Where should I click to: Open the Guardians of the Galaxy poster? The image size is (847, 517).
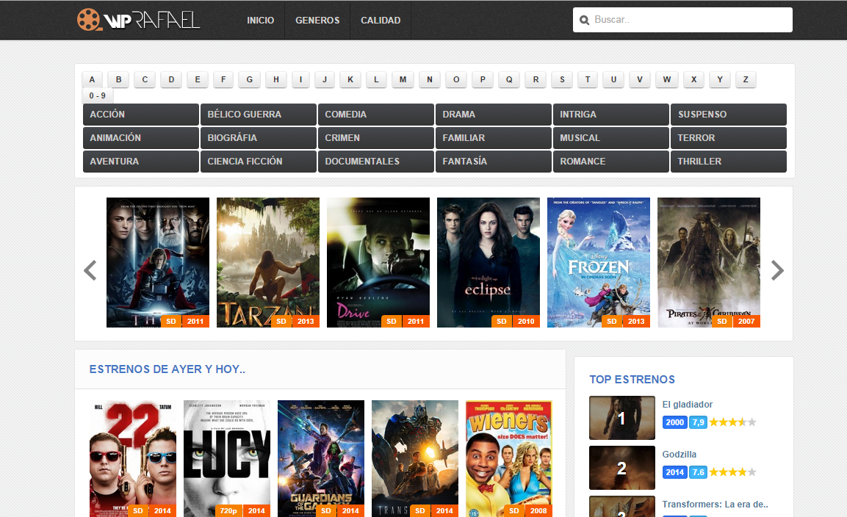click(321, 459)
